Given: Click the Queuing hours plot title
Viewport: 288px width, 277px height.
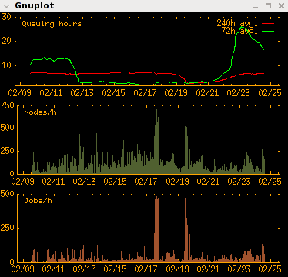Looking at the screenshot, I should tap(52, 24).
